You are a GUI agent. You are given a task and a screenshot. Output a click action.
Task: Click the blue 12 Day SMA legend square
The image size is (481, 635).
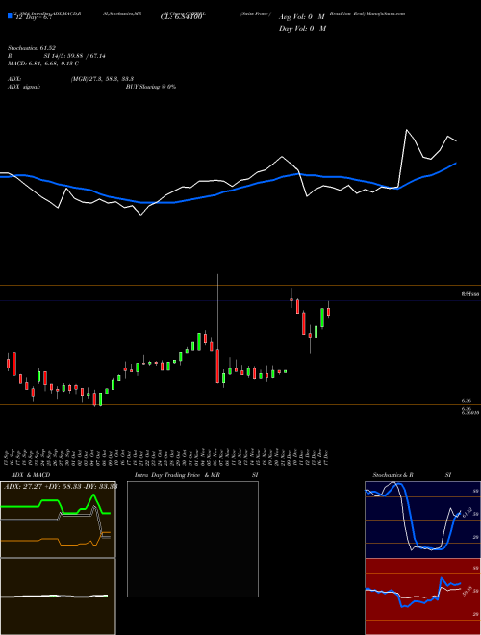pyautogui.click(x=10, y=15)
